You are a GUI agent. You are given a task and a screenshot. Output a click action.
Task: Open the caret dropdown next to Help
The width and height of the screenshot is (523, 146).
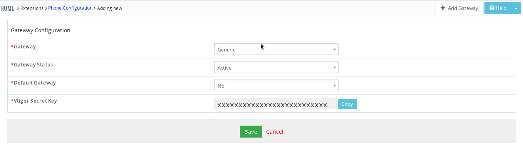click(516, 8)
